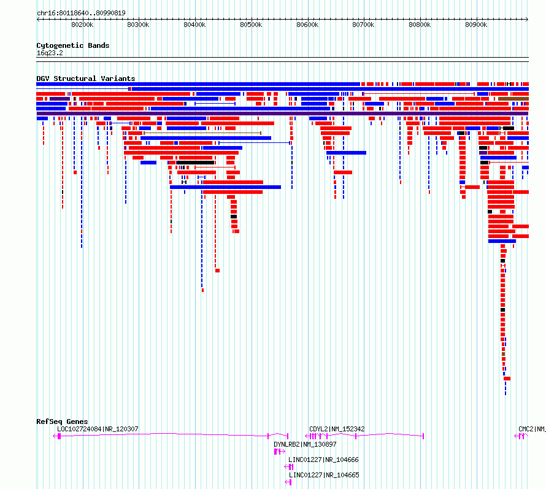Open the CMC2 gene label
546x489 pixels.
click(x=532, y=429)
